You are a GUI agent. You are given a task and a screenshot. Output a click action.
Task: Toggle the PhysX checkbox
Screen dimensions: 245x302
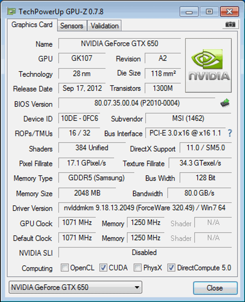(138, 267)
